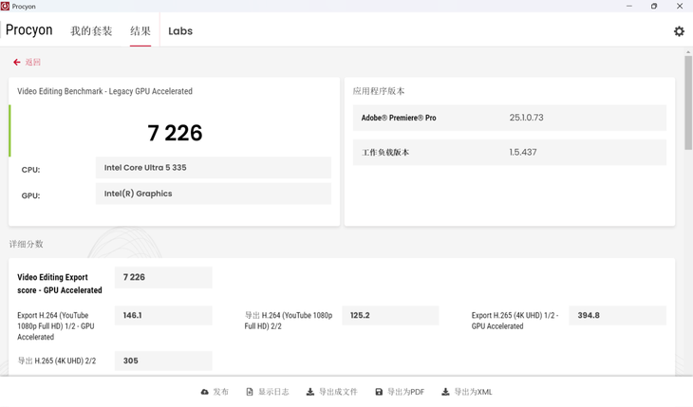Click 显示日志 to show the log

coord(273,392)
